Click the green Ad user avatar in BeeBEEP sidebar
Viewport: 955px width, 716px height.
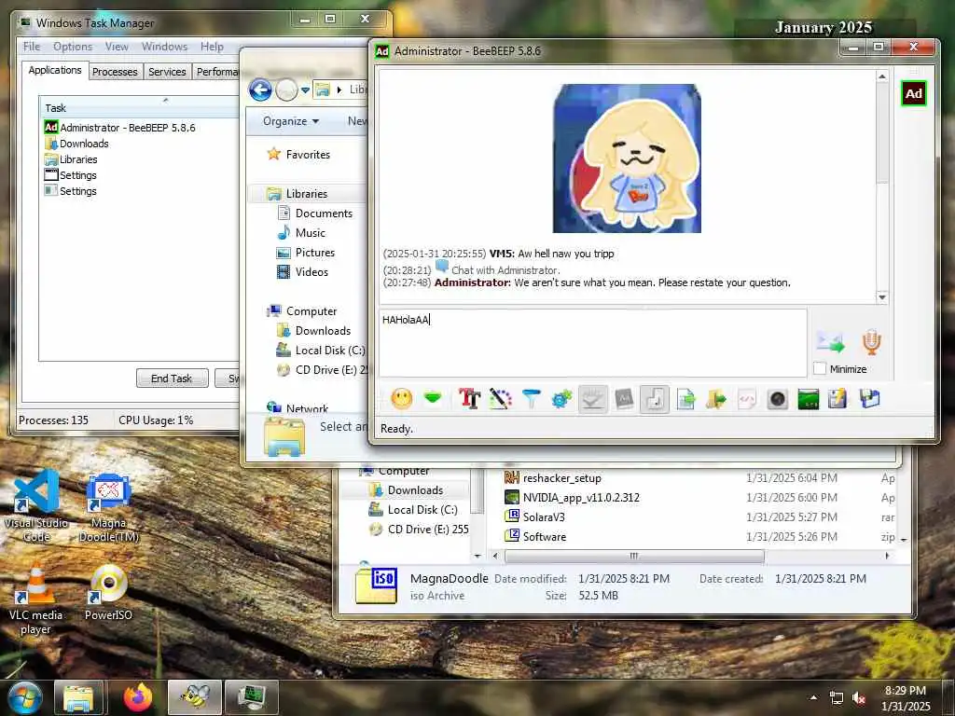click(x=913, y=93)
